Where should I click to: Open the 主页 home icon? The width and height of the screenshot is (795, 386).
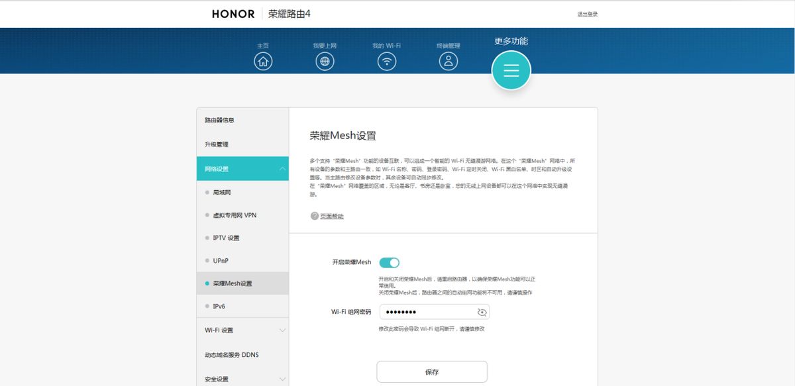(x=263, y=62)
